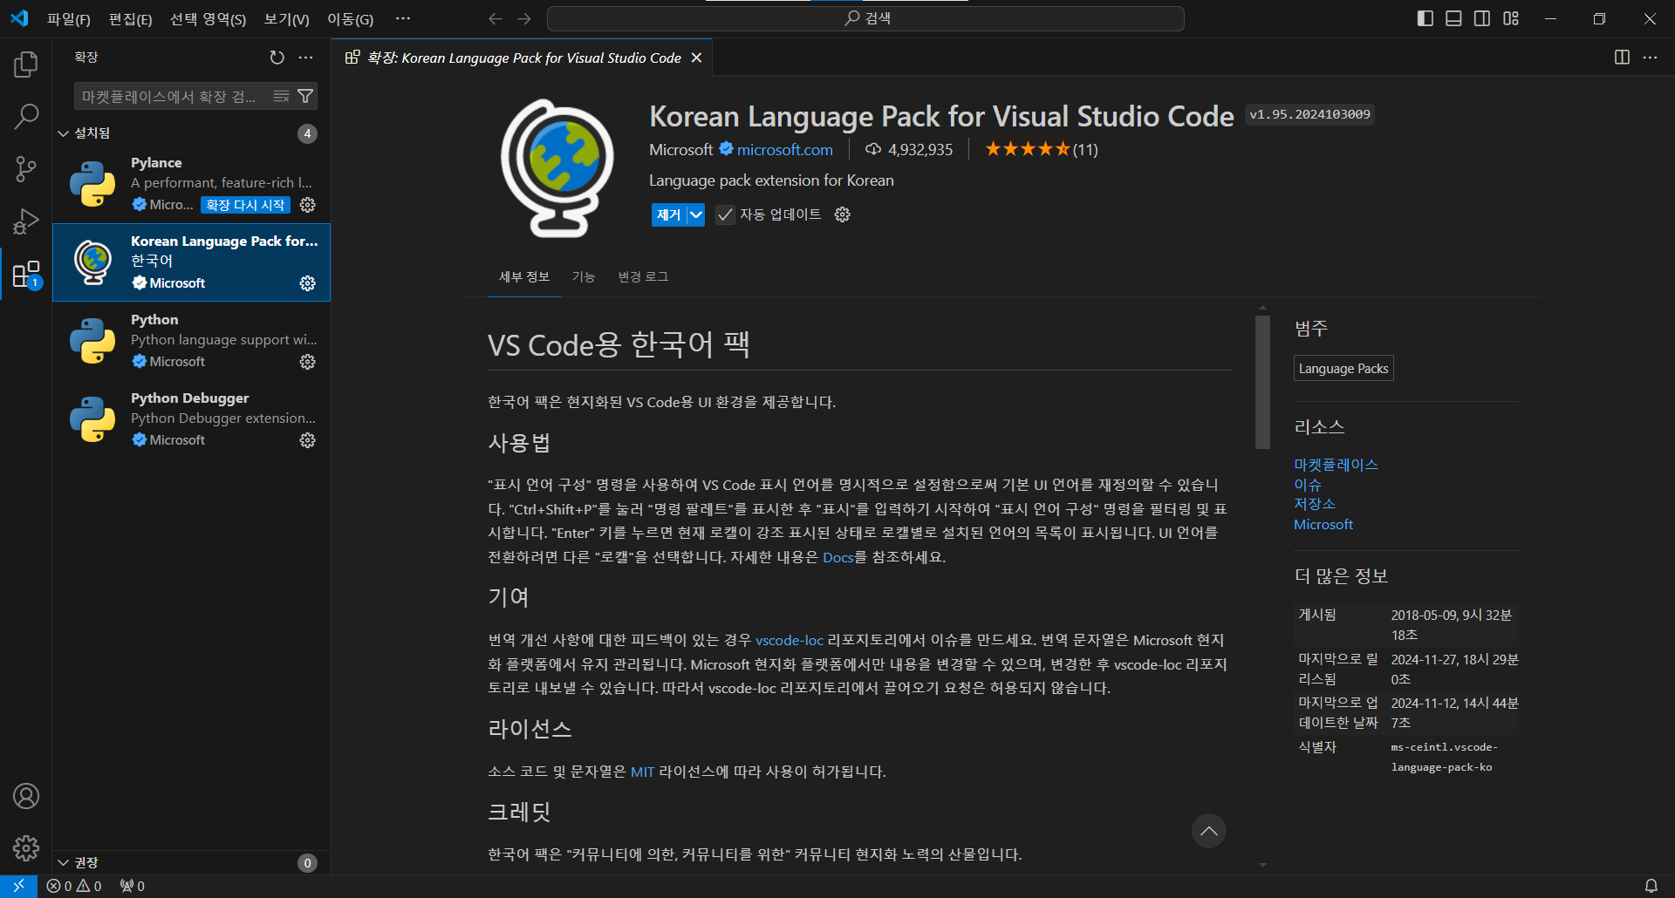Open the Explorer view in activity bar

pos(26,65)
